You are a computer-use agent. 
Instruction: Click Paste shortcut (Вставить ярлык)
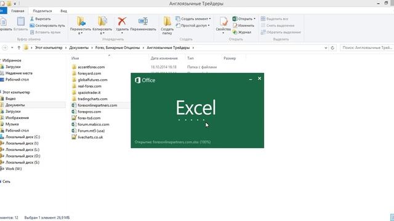tap(45, 33)
